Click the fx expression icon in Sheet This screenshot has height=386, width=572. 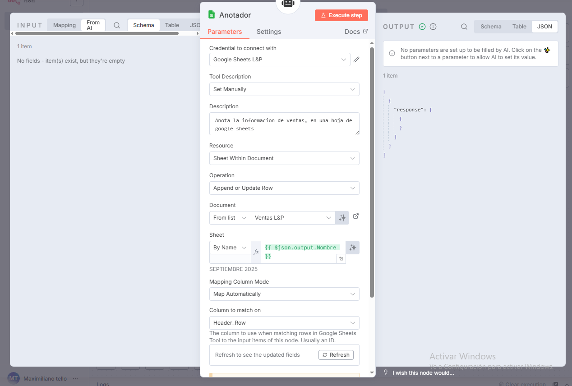coord(256,252)
